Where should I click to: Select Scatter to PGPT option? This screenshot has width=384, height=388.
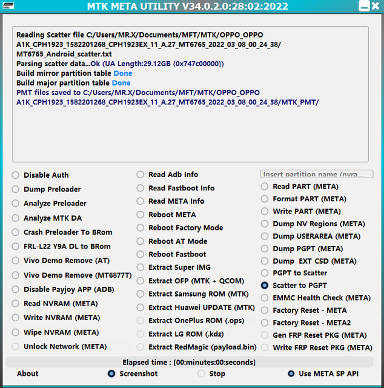pyautogui.click(x=265, y=286)
